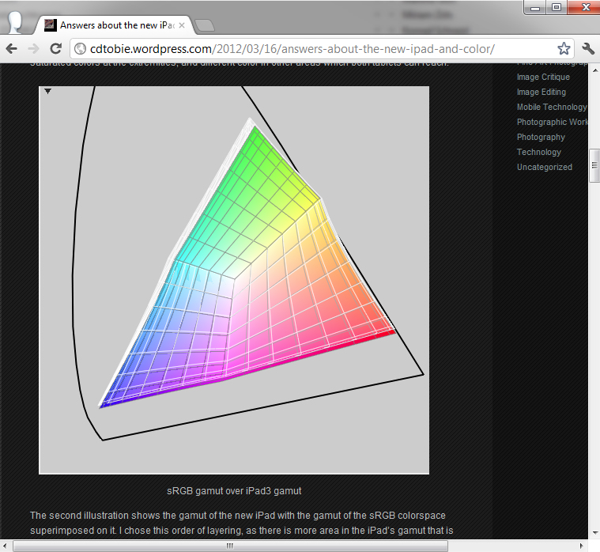Click the browser forward arrow
This screenshot has height=552, width=600.
coord(34,48)
